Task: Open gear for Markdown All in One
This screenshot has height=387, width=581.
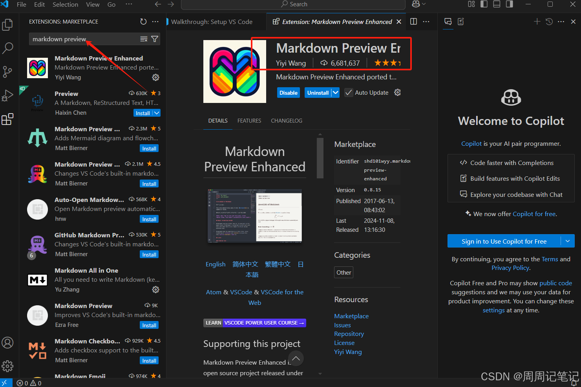Action: [156, 290]
